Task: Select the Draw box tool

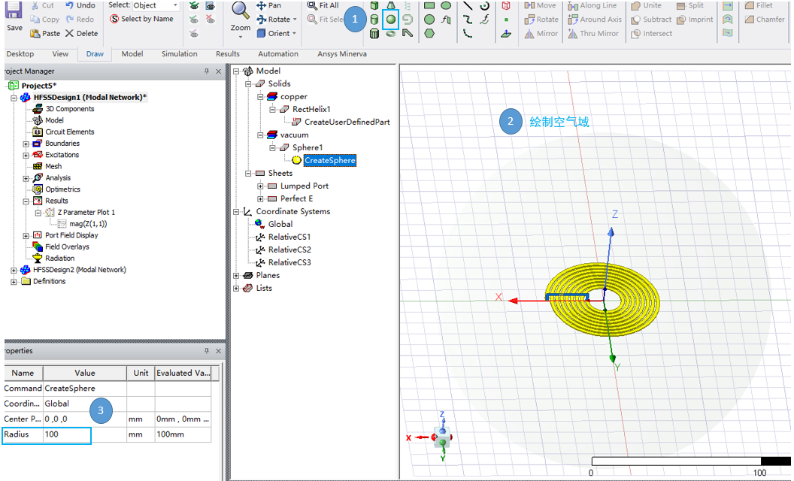Action: 374,5
